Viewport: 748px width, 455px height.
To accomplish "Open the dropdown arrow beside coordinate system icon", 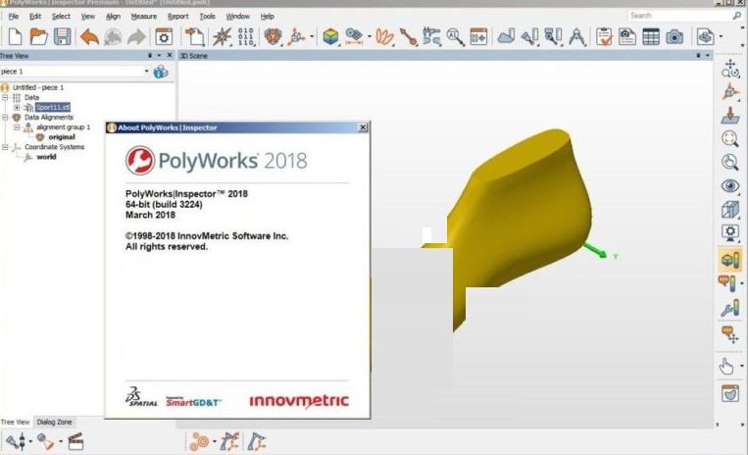I will click(312, 36).
